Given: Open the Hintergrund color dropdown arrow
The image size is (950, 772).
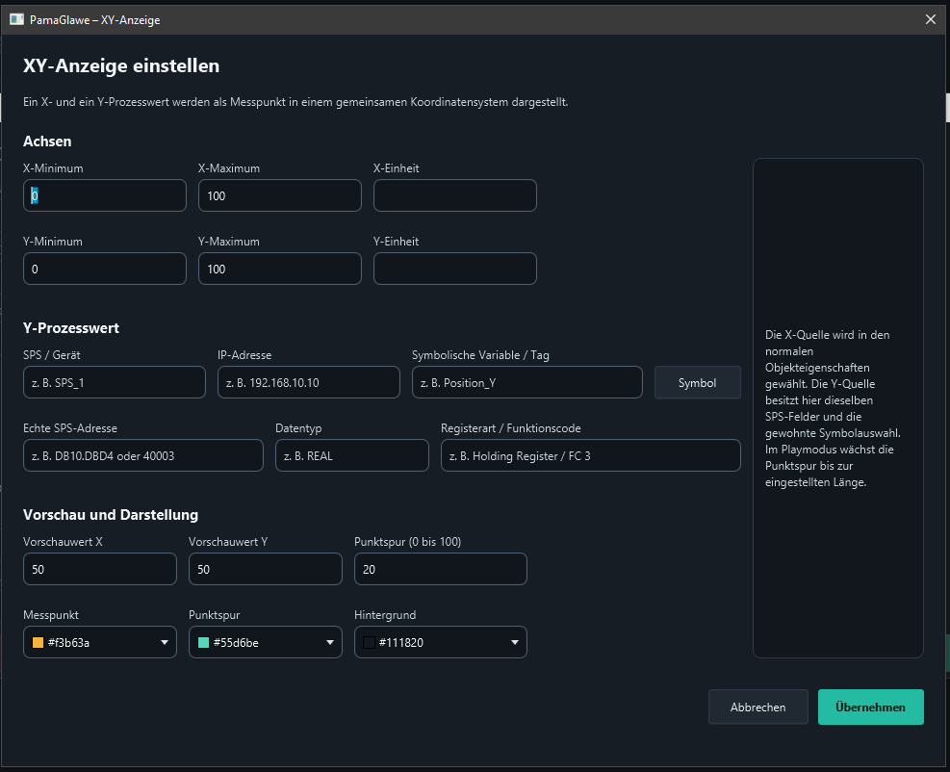Looking at the screenshot, I should (x=514, y=642).
